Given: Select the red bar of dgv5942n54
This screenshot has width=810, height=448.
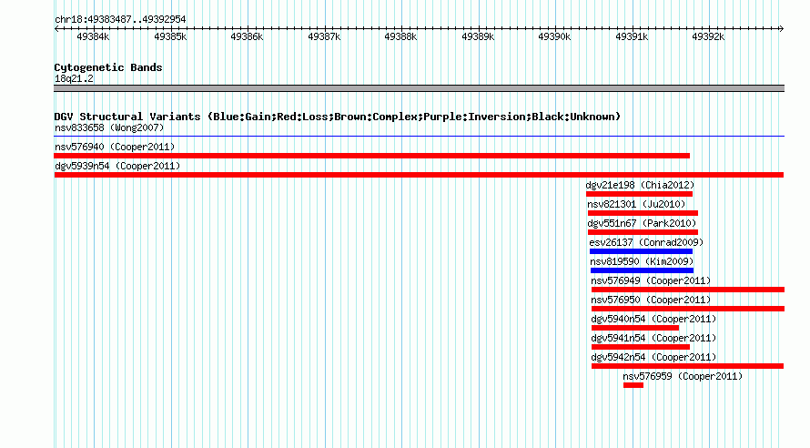Looking at the screenshot, I should click(687, 366).
